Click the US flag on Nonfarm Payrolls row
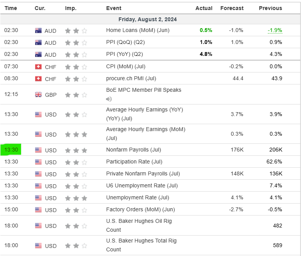301x256 pixels. (38, 150)
